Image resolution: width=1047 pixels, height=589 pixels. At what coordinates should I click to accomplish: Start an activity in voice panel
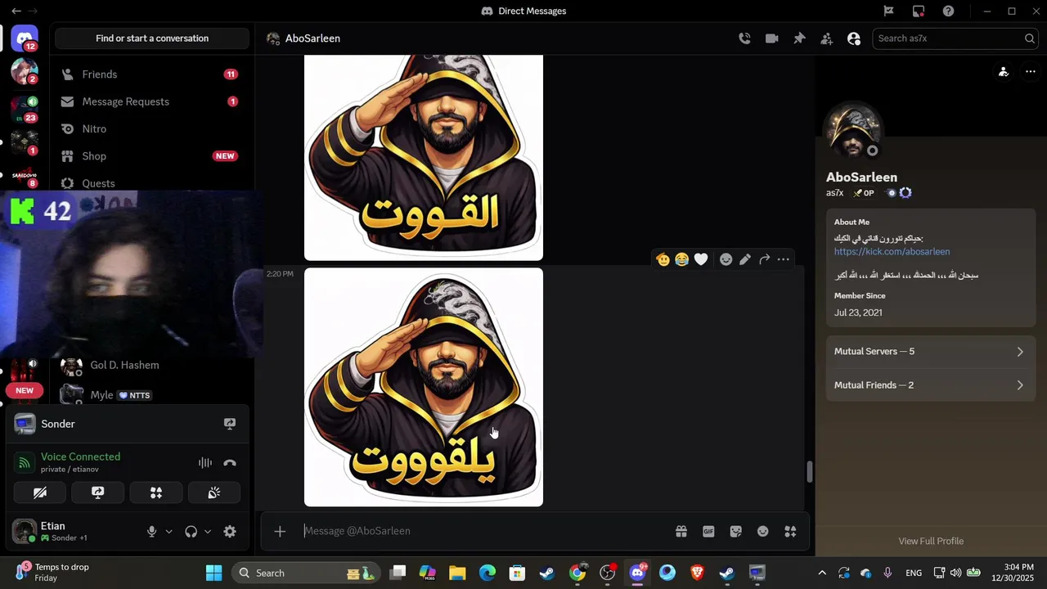click(x=156, y=492)
